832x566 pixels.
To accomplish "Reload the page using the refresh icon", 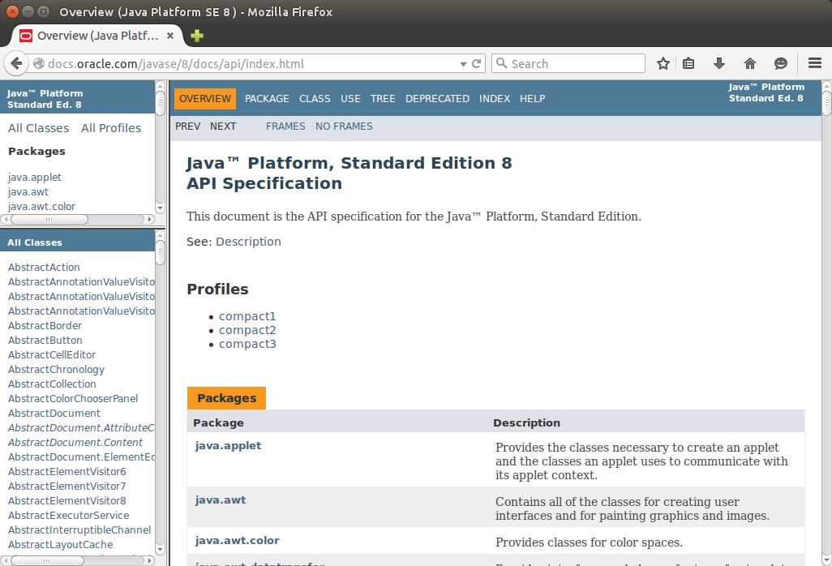I will pyautogui.click(x=477, y=63).
